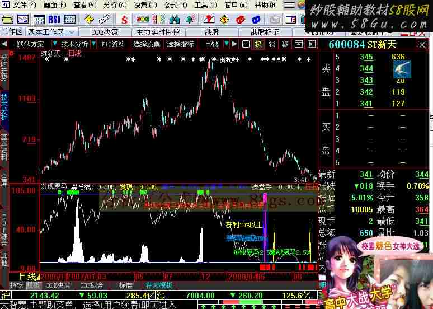Click the alarm bell alert icon
This screenshot has width=433, height=309.
pyautogui.click(x=190, y=20)
